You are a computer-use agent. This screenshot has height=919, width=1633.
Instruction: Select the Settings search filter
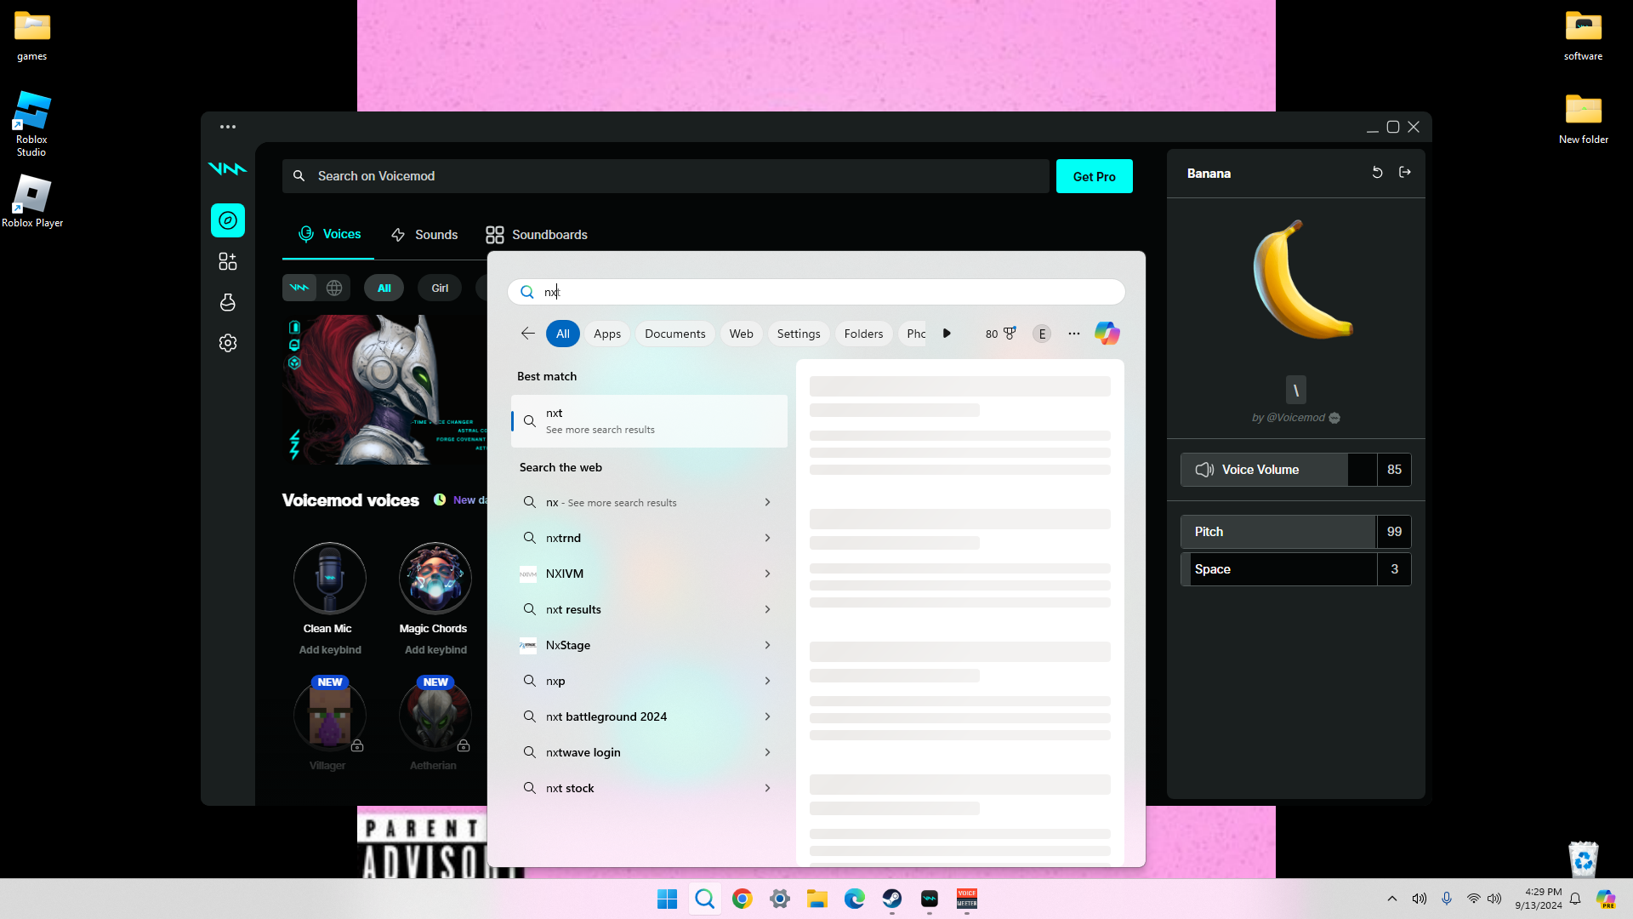pos(799,334)
